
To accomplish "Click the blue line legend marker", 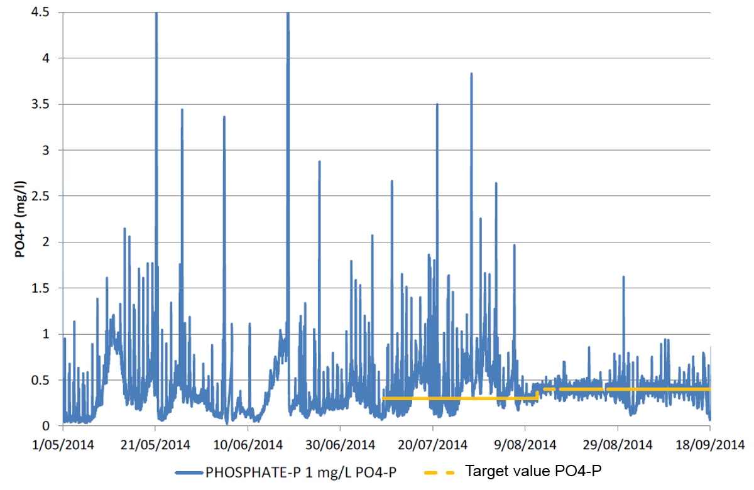I will [188, 472].
